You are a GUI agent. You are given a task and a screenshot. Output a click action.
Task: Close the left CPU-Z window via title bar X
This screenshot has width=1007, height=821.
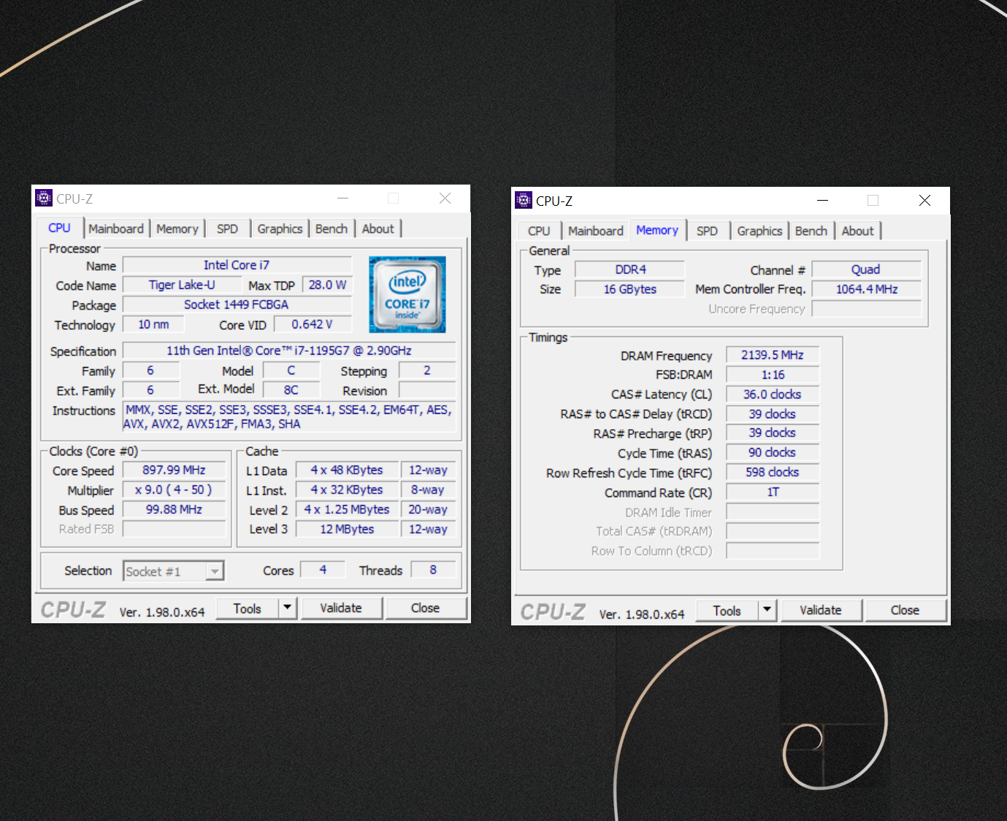tap(445, 198)
